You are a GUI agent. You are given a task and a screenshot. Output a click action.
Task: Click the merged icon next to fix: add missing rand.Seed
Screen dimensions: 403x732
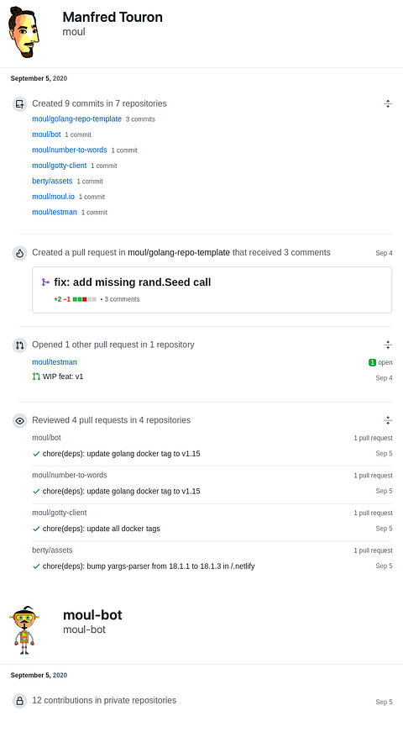[45, 282]
